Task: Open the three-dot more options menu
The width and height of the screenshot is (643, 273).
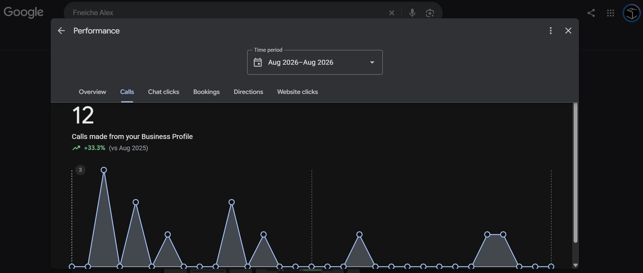Action: click(551, 31)
